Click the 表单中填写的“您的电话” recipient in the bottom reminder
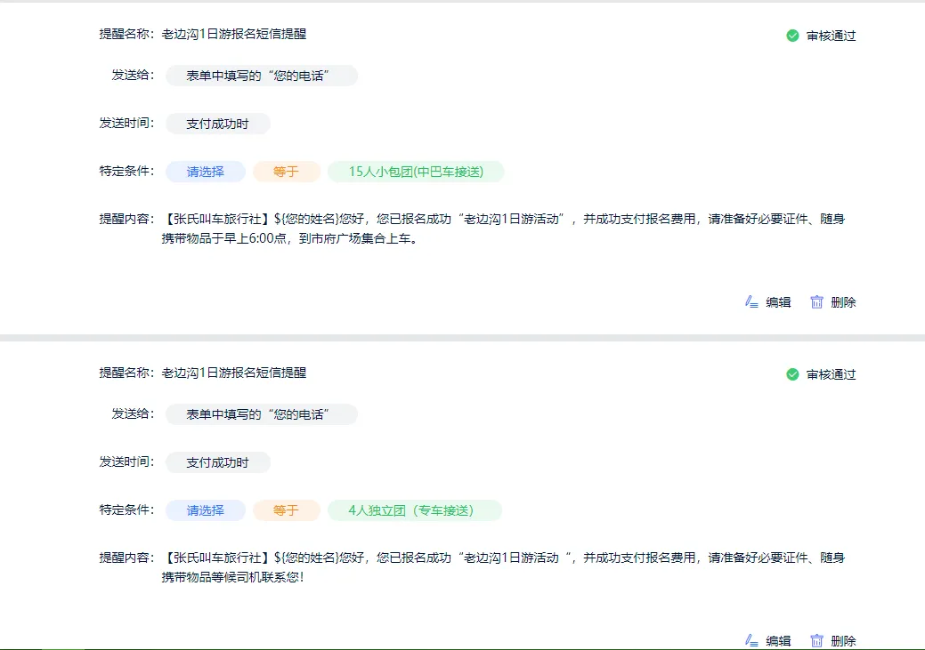The width and height of the screenshot is (925, 650). click(261, 414)
